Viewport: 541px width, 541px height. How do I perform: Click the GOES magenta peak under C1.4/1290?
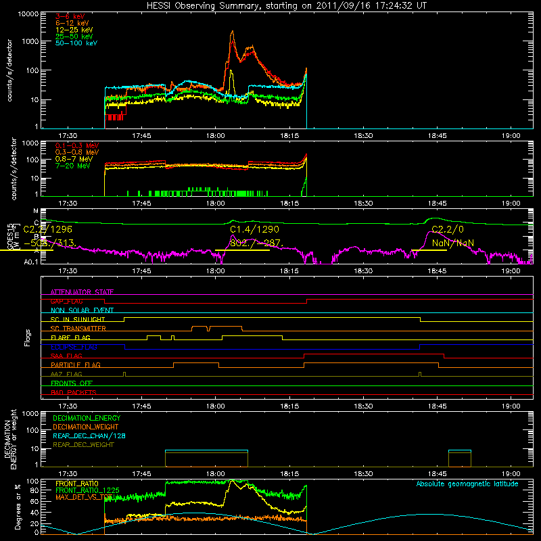point(233,236)
